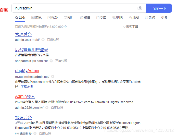The width and height of the screenshot is (176, 135).
Task: Open the 文库 tab
Action: (x=101, y=18)
